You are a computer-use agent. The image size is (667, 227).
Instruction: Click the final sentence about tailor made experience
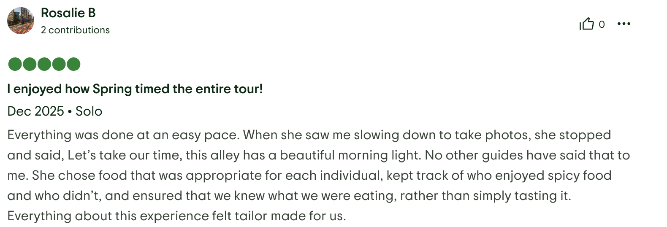176,216
